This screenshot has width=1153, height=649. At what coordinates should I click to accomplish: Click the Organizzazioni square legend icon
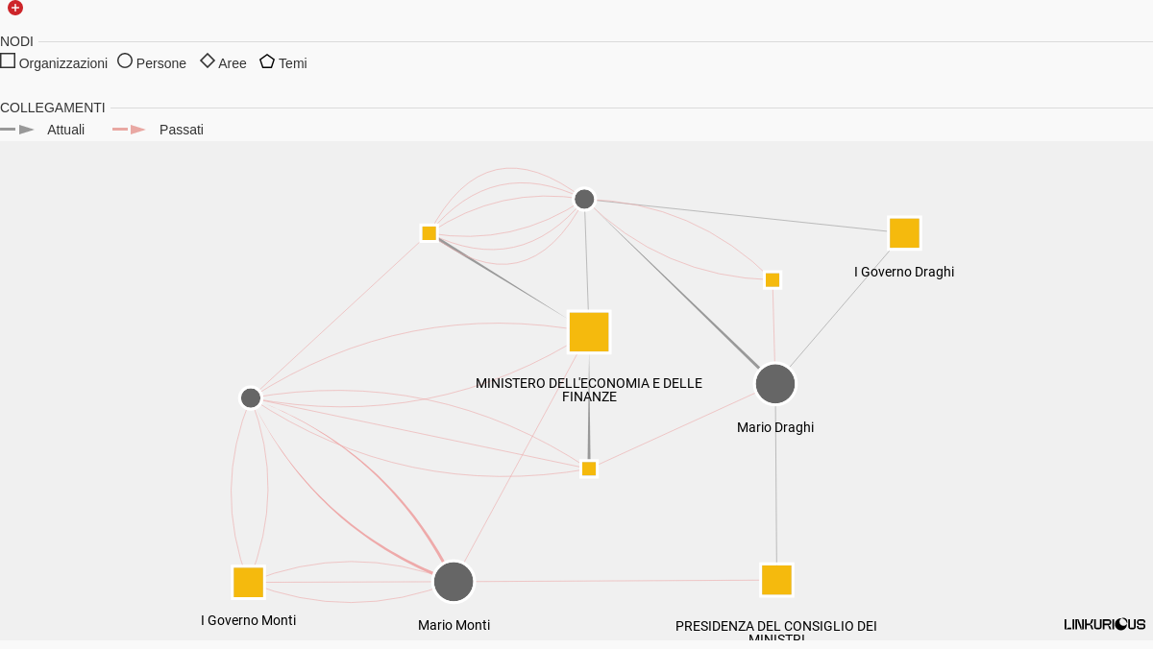(x=8, y=60)
